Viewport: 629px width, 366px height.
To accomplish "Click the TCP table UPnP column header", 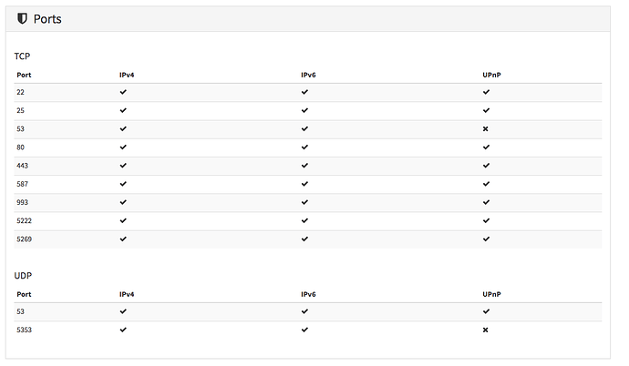I will 492,75.
